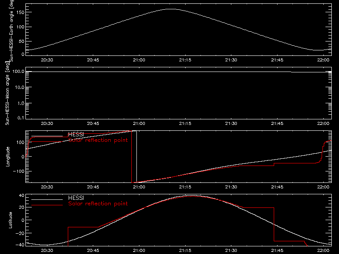This screenshot has width=339, height=254.
Task: Select HESSI legend text in Longitude plot
Action: pos(76,134)
